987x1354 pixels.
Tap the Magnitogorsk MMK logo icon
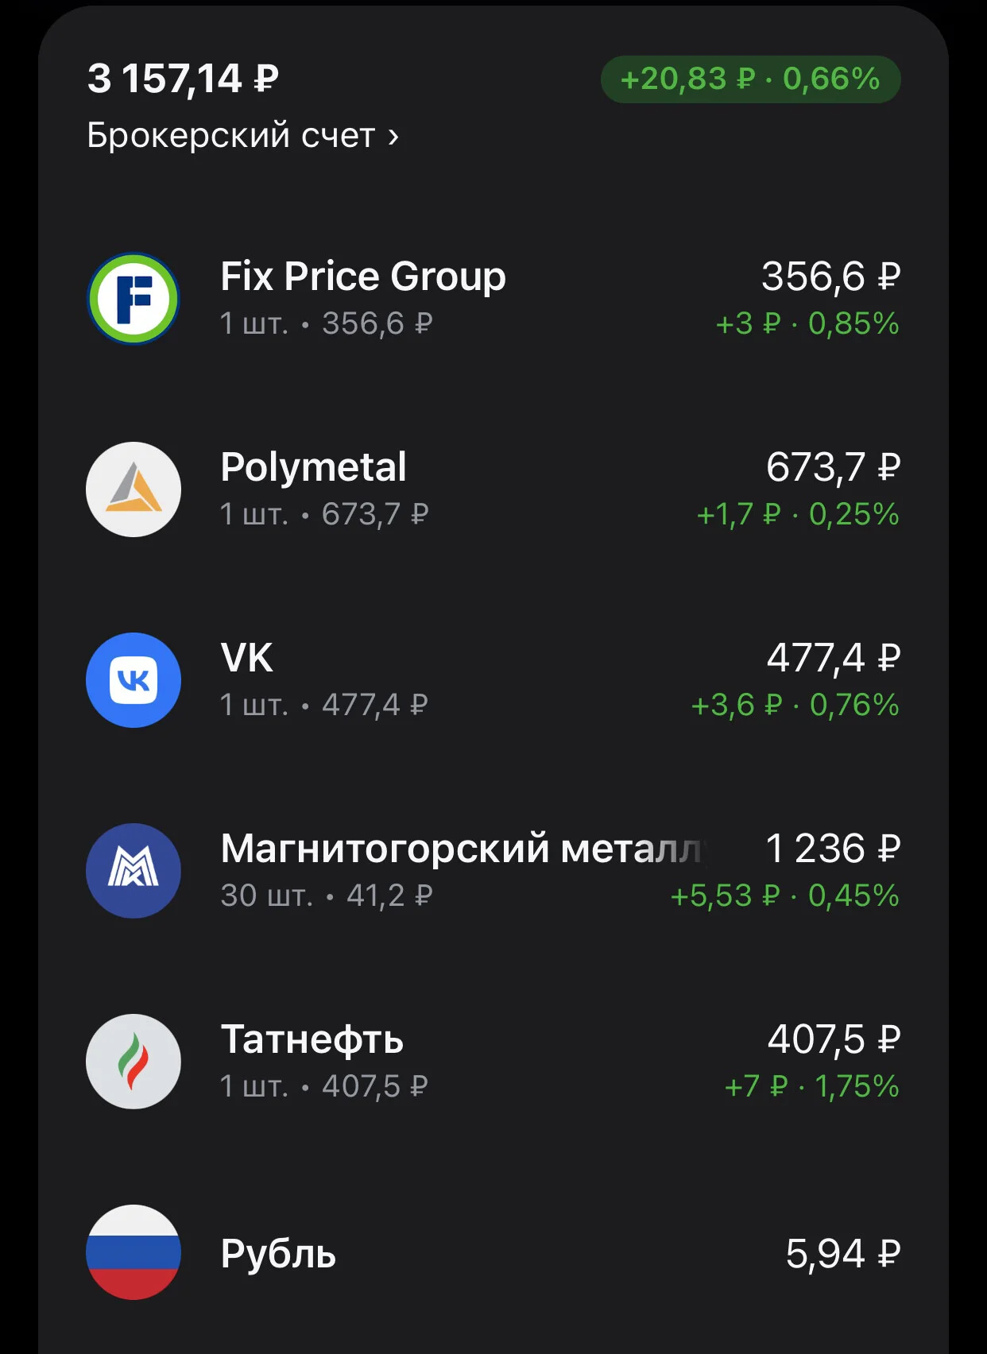(x=134, y=871)
